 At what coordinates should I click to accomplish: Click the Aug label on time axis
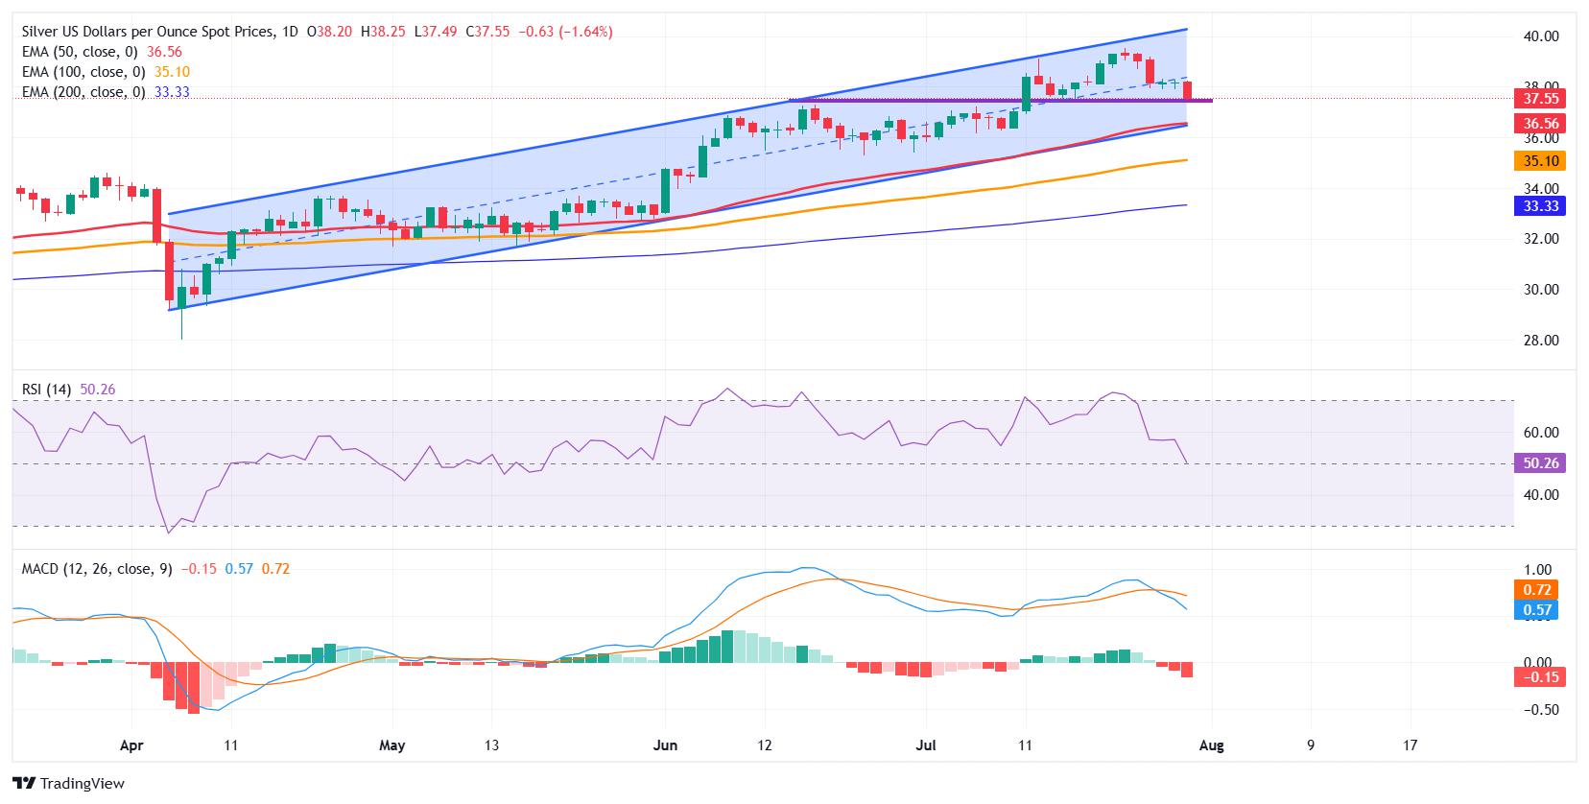tap(1212, 745)
